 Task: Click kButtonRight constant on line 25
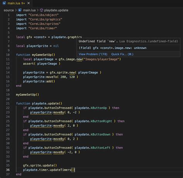(102, 121)
